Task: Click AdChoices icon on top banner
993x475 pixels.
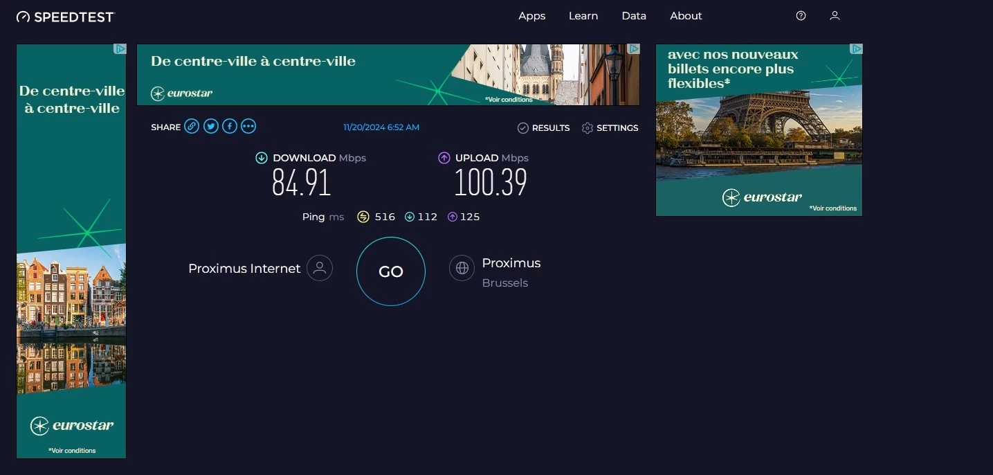Action: 633,49
